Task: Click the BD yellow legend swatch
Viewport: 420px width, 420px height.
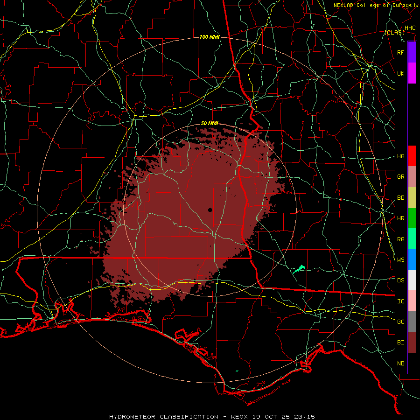Action: point(412,198)
